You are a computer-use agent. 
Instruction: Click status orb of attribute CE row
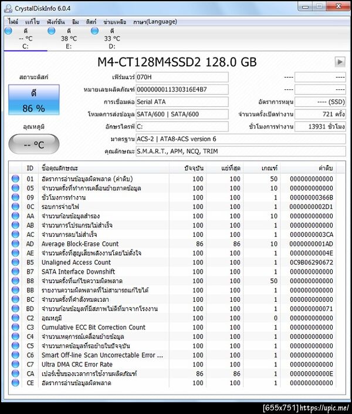[15, 383]
